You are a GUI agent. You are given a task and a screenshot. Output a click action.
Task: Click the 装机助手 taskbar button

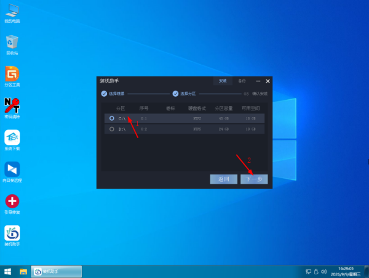point(57,272)
